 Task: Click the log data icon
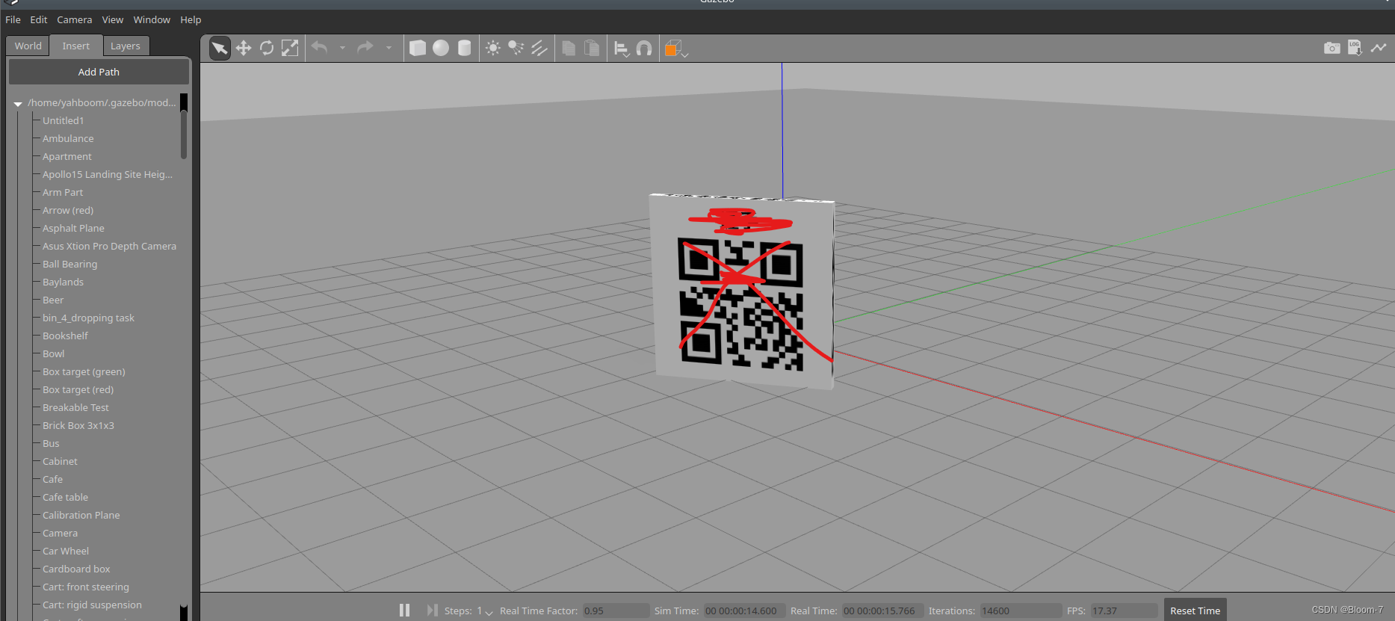point(1355,49)
